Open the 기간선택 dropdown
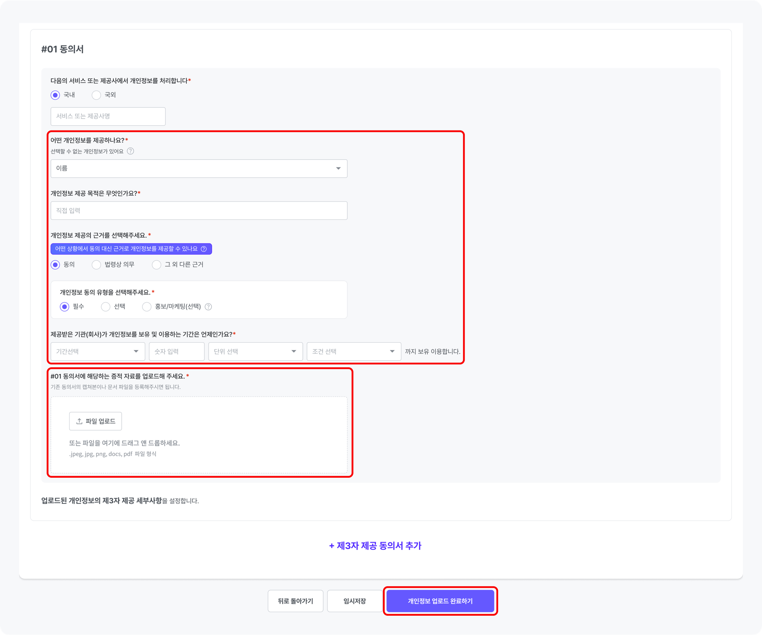Viewport: 762px width, 635px height. (x=98, y=352)
